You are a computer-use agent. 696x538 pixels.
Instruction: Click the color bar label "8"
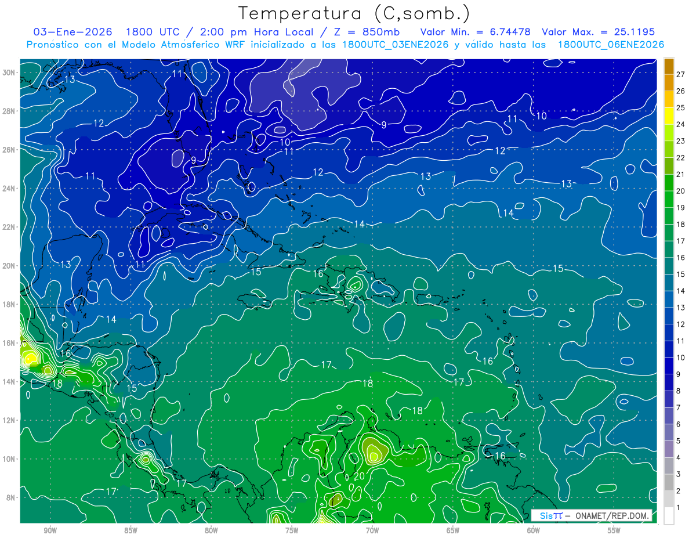pyautogui.click(x=679, y=391)
